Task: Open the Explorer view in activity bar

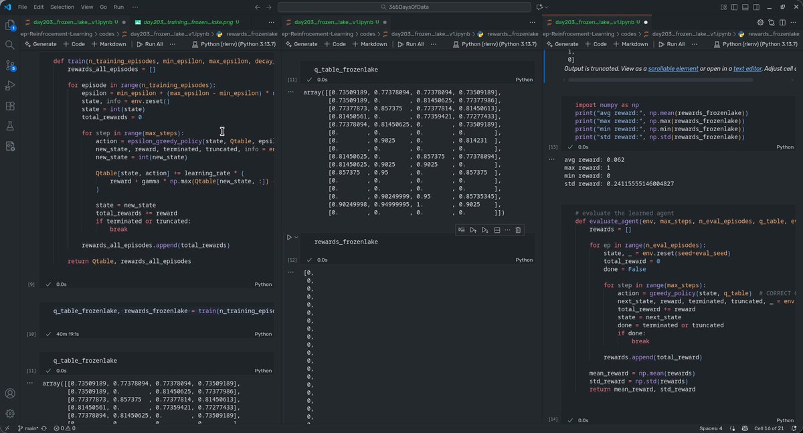Action: click(x=10, y=25)
